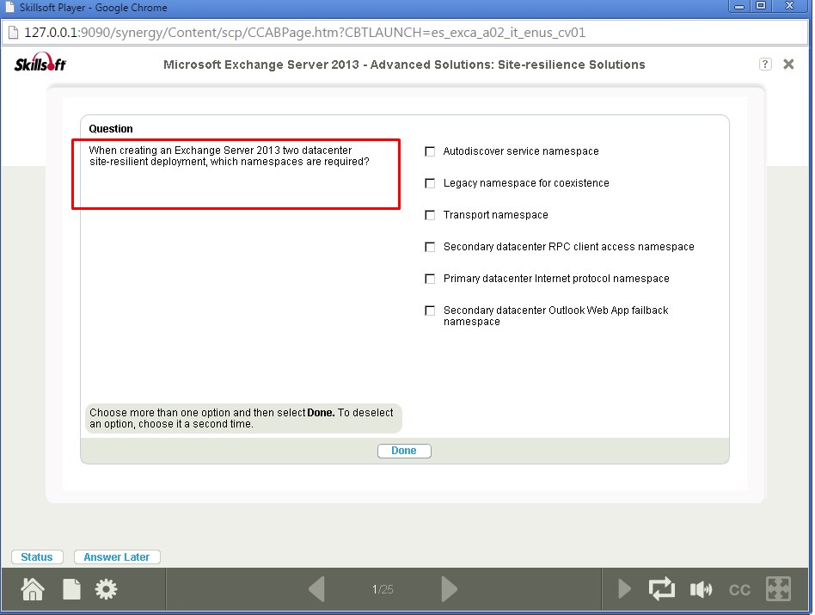Viewport: 815px width, 615px height.
Task: Minimize the Chrome window
Action: tap(739, 6)
